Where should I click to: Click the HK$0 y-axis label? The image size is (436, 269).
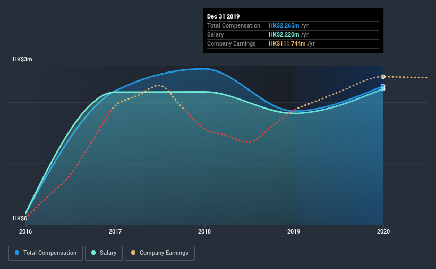pos(20,218)
